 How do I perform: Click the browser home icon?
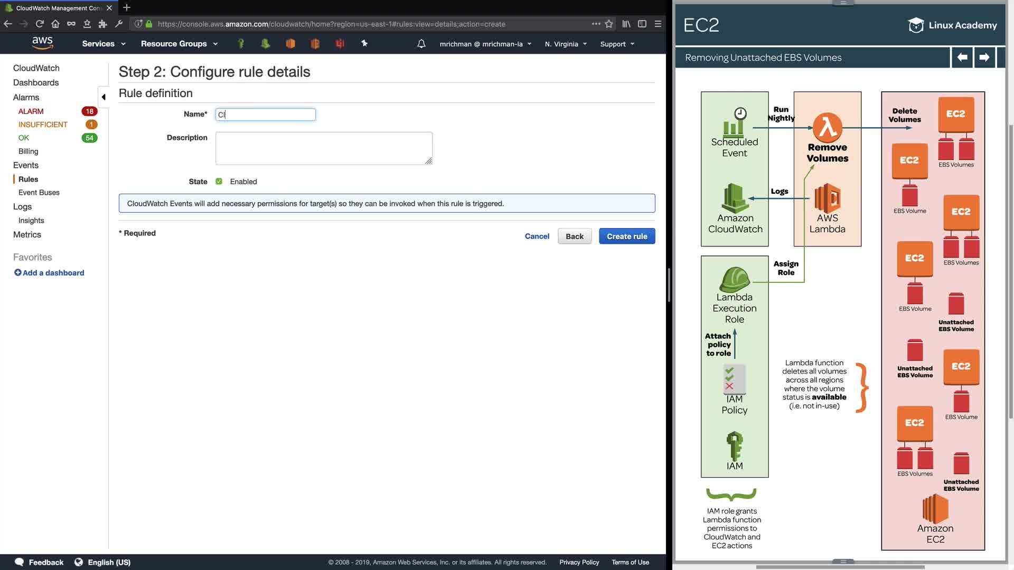coord(55,24)
